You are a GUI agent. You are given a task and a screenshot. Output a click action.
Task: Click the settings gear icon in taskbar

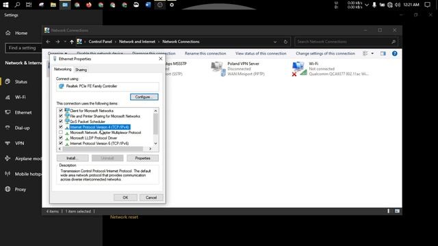(172, 5)
